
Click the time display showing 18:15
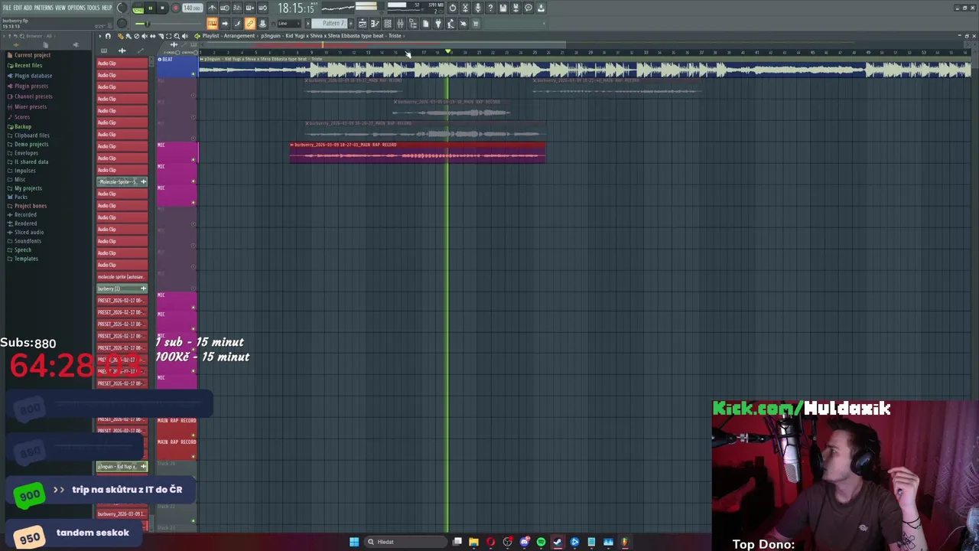[x=295, y=8]
